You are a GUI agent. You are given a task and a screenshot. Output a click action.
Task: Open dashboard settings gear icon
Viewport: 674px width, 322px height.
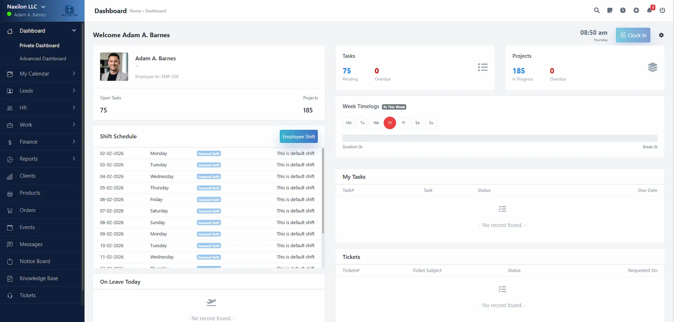(661, 35)
